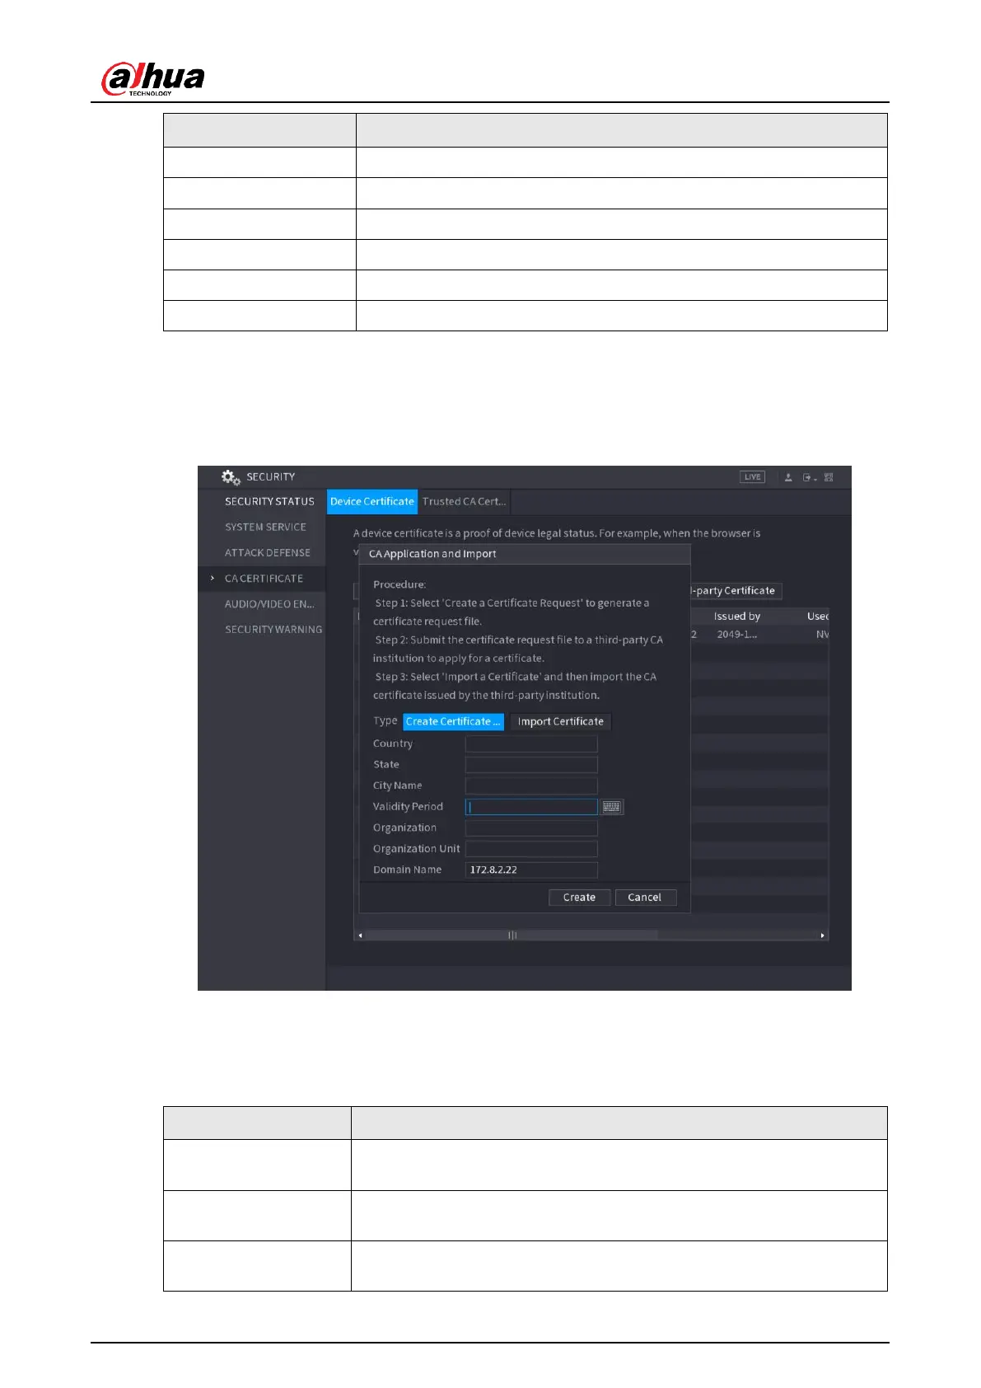Click the '2049-1...' table cell
The height and width of the screenshot is (1388, 981).
(x=737, y=635)
